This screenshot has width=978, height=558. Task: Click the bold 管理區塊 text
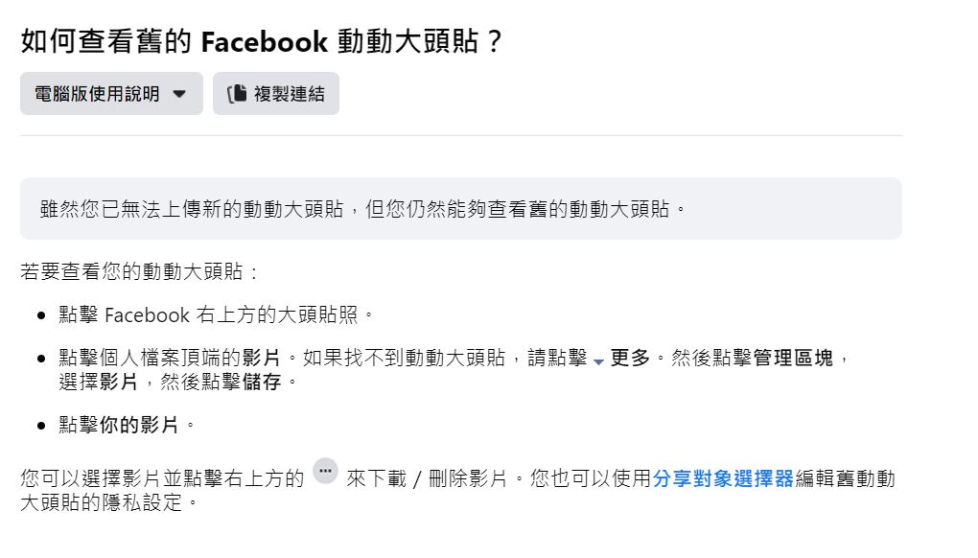point(793,359)
